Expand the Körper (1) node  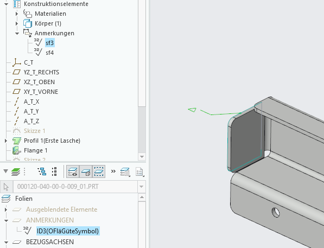pos(17,23)
